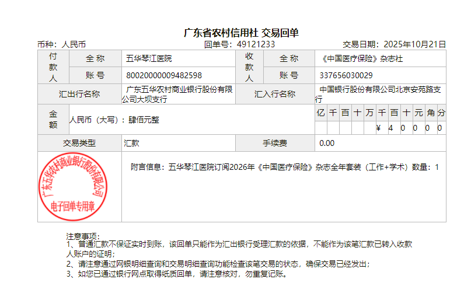Click the digit 4 in amount grid
The width and height of the screenshot is (471, 307).
(x=390, y=128)
